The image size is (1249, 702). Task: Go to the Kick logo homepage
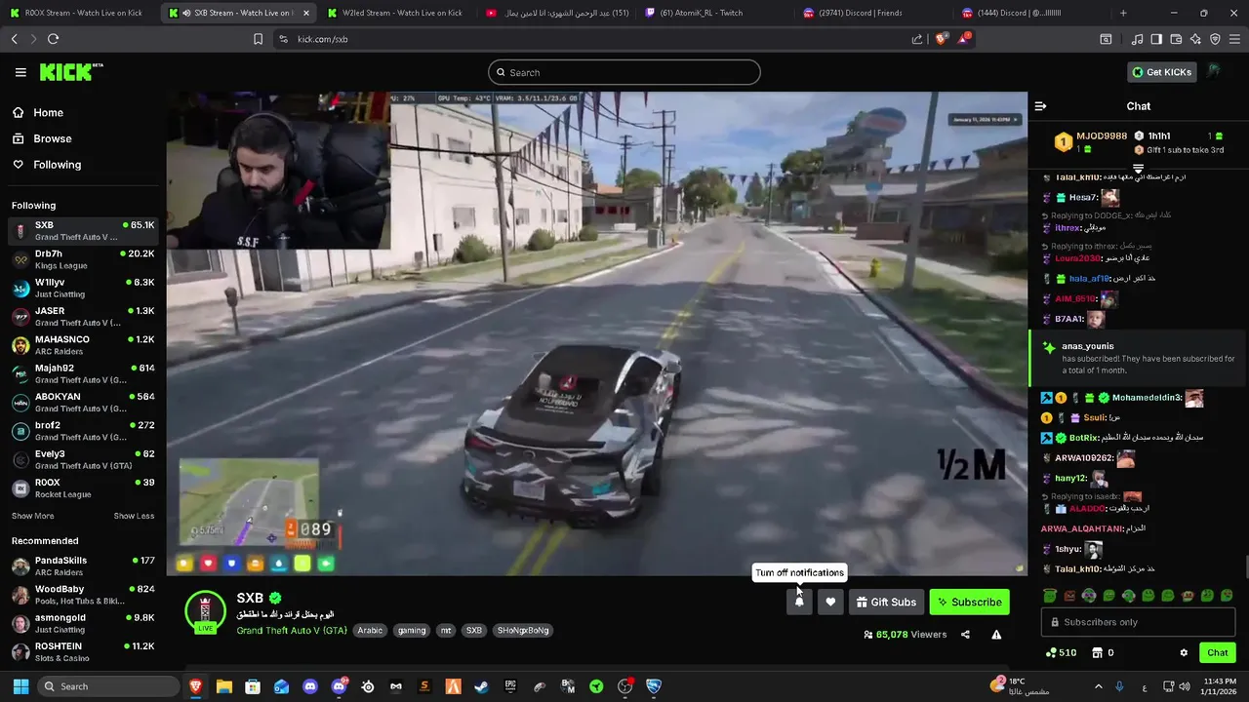[70, 72]
